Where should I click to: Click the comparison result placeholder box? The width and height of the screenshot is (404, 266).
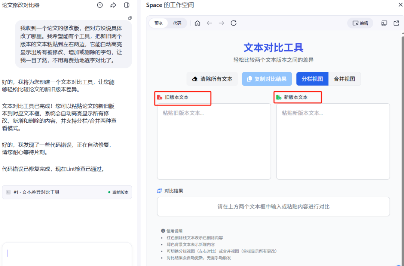pos(273,207)
